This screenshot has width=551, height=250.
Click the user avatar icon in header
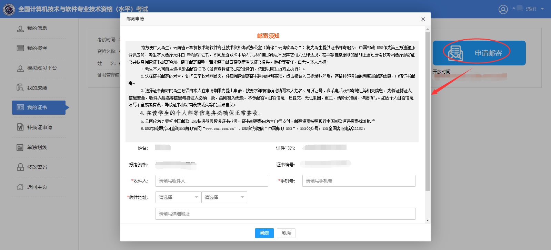tap(503, 9)
